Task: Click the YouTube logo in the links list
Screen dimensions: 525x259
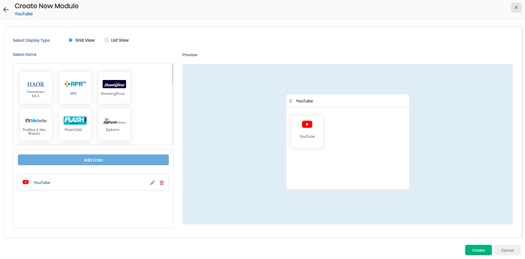Action: (x=25, y=182)
